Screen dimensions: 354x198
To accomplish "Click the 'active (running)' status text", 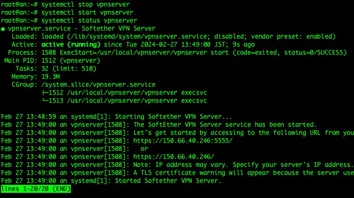I will [71, 45].
